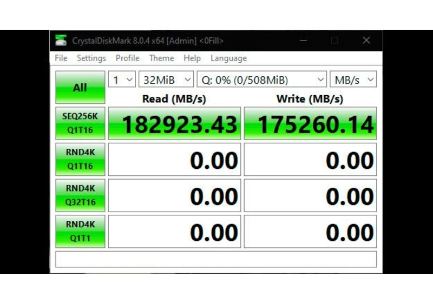Open the Language menu
The width and height of the screenshot is (433, 303).
click(228, 58)
